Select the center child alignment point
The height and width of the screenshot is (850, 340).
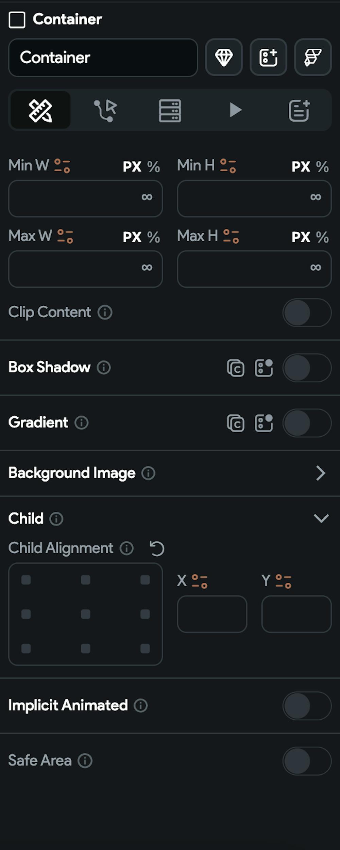[x=85, y=614]
